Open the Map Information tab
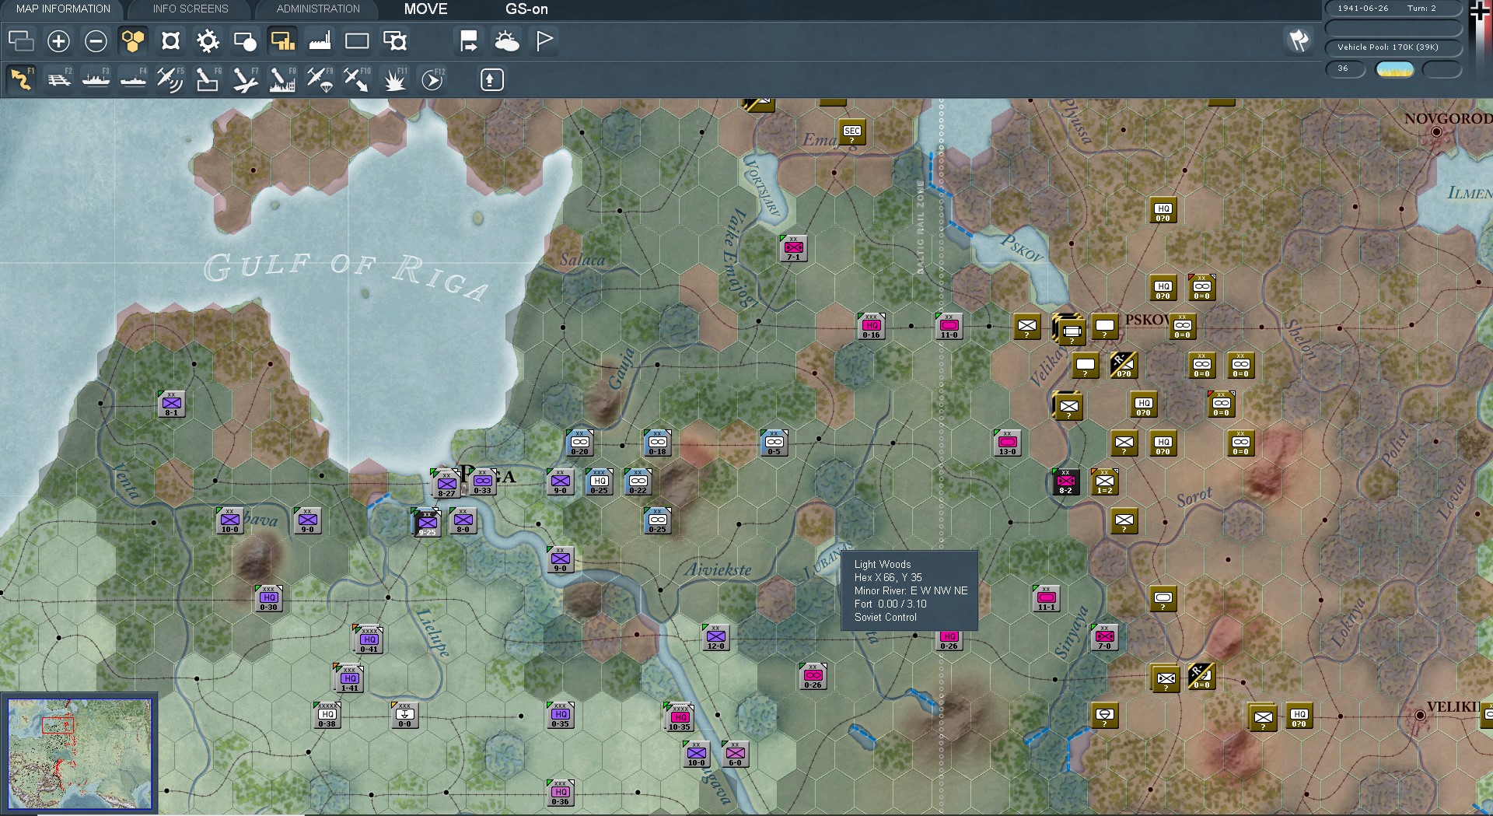 (x=63, y=9)
